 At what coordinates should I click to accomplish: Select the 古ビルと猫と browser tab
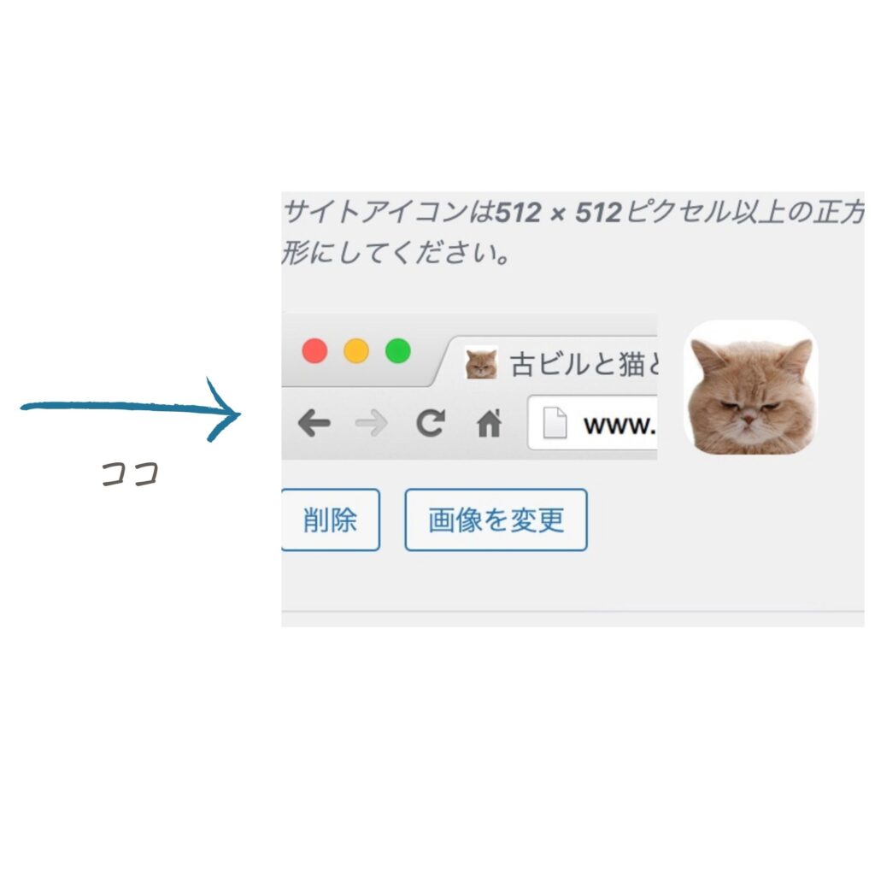[x=549, y=362]
